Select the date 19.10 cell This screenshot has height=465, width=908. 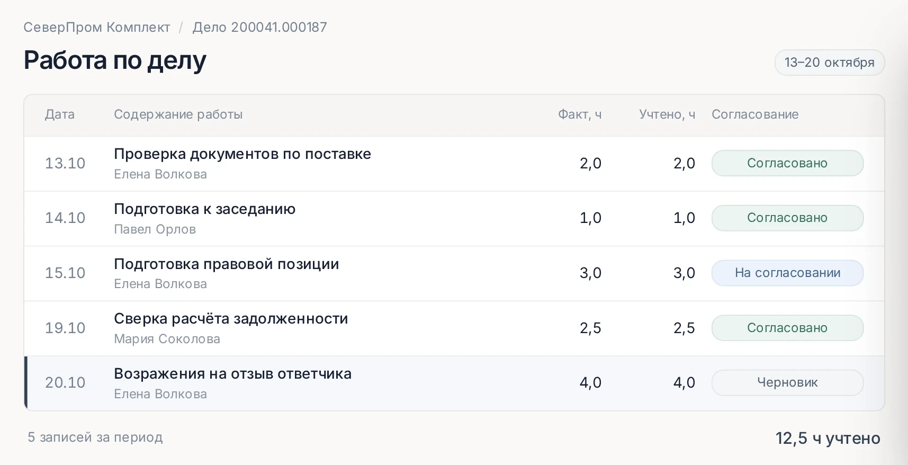pyautogui.click(x=65, y=328)
